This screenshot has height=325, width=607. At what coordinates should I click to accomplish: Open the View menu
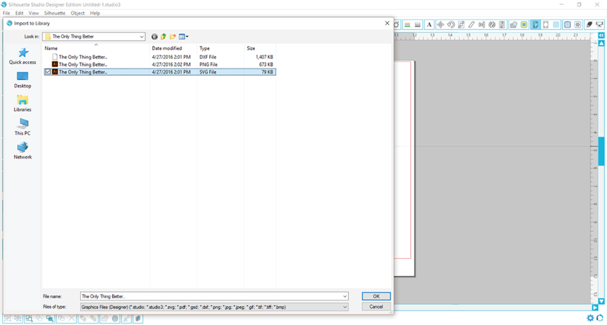[x=34, y=13]
